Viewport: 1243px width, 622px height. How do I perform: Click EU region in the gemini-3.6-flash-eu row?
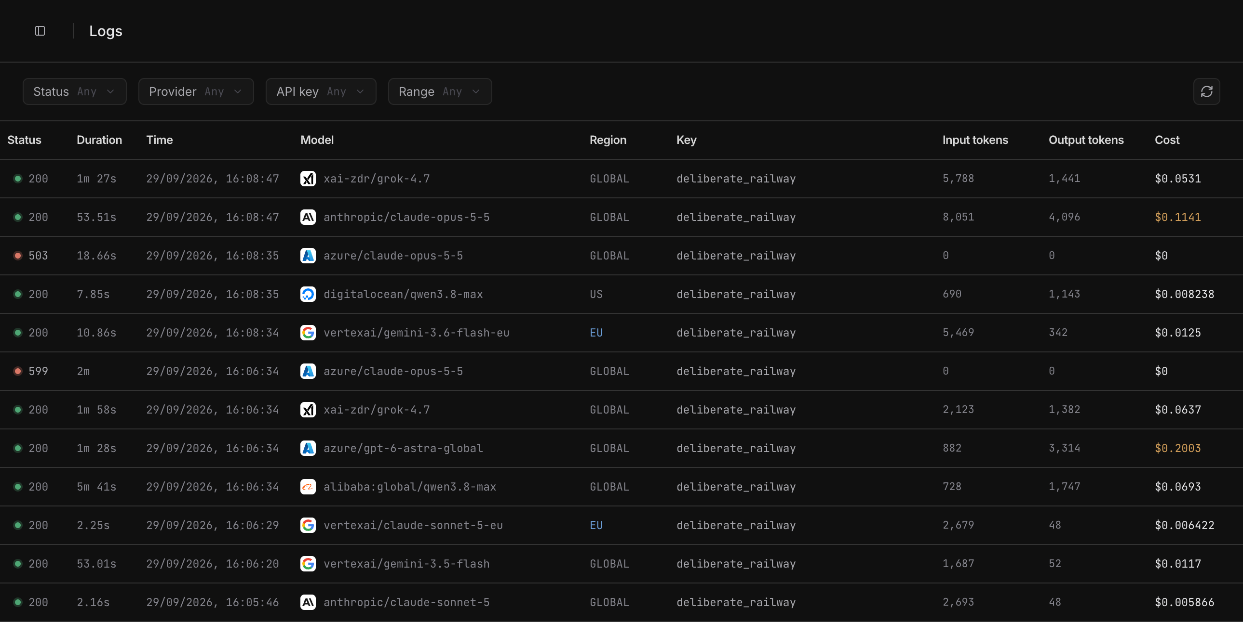(596, 333)
